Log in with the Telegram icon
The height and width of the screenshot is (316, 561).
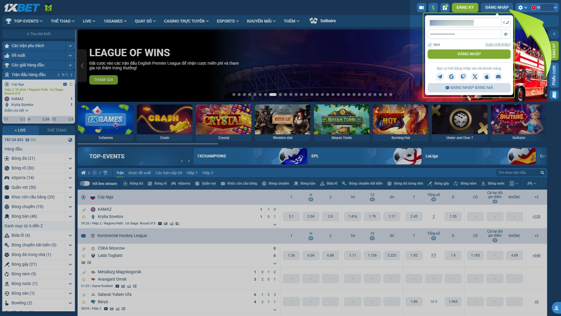tap(440, 77)
